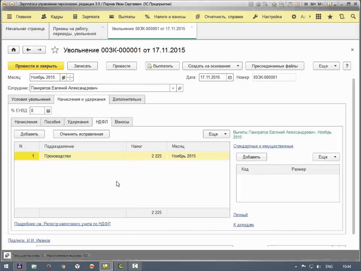Screen dimensions: 361x271
Task: Open calendar picker for Месяц field
Action: point(63,78)
